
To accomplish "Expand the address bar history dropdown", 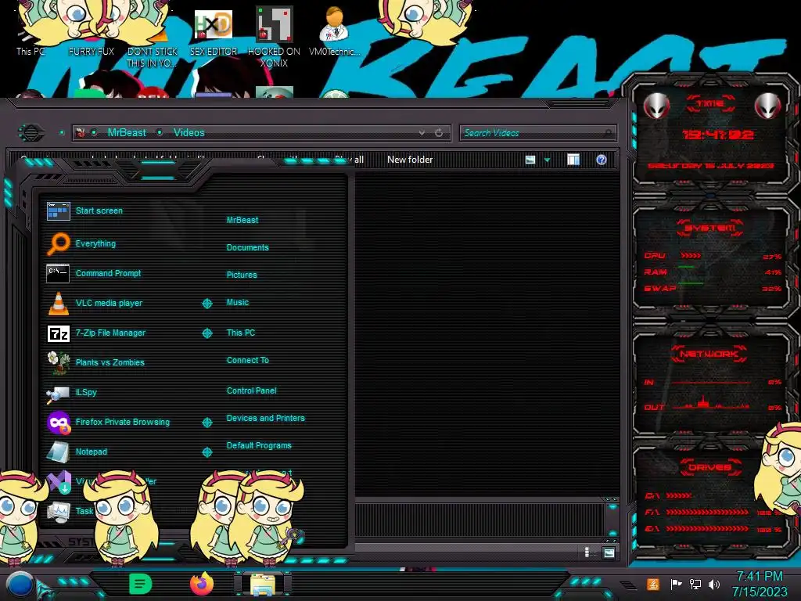I will pos(422,133).
